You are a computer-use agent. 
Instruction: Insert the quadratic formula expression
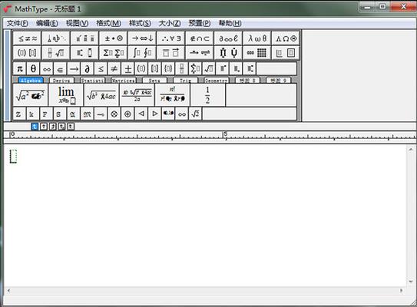137,95
